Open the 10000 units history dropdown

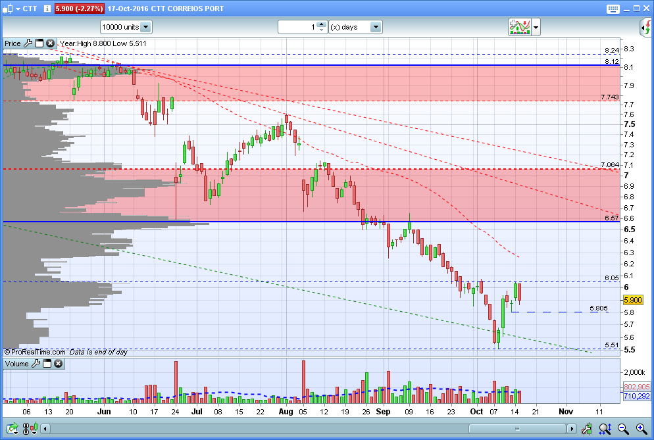tap(126, 27)
